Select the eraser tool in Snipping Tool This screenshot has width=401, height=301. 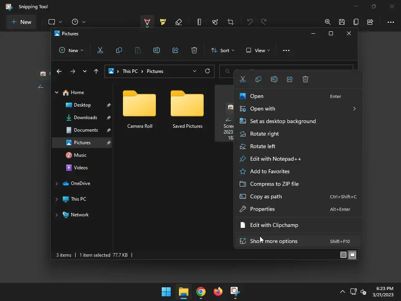click(x=179, y=22)
